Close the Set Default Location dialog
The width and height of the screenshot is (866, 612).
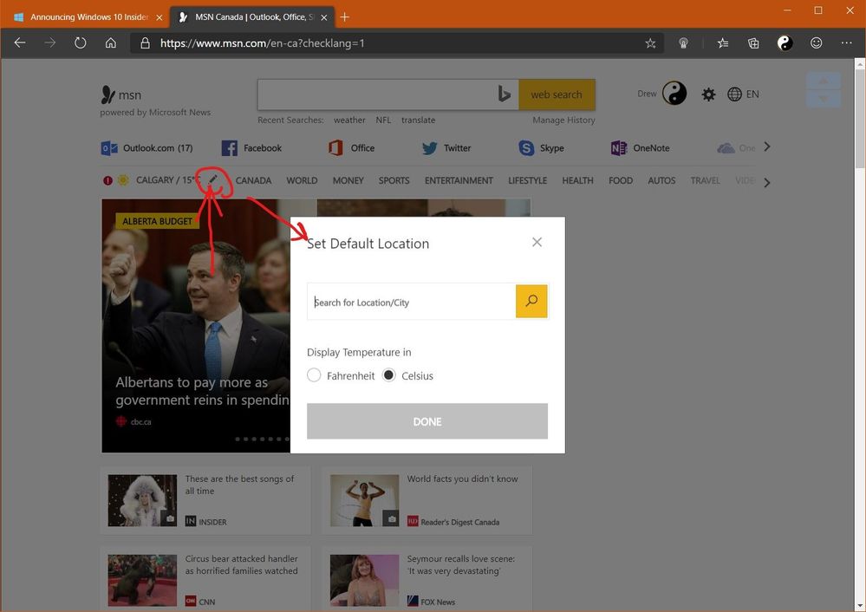click(537, 243)
